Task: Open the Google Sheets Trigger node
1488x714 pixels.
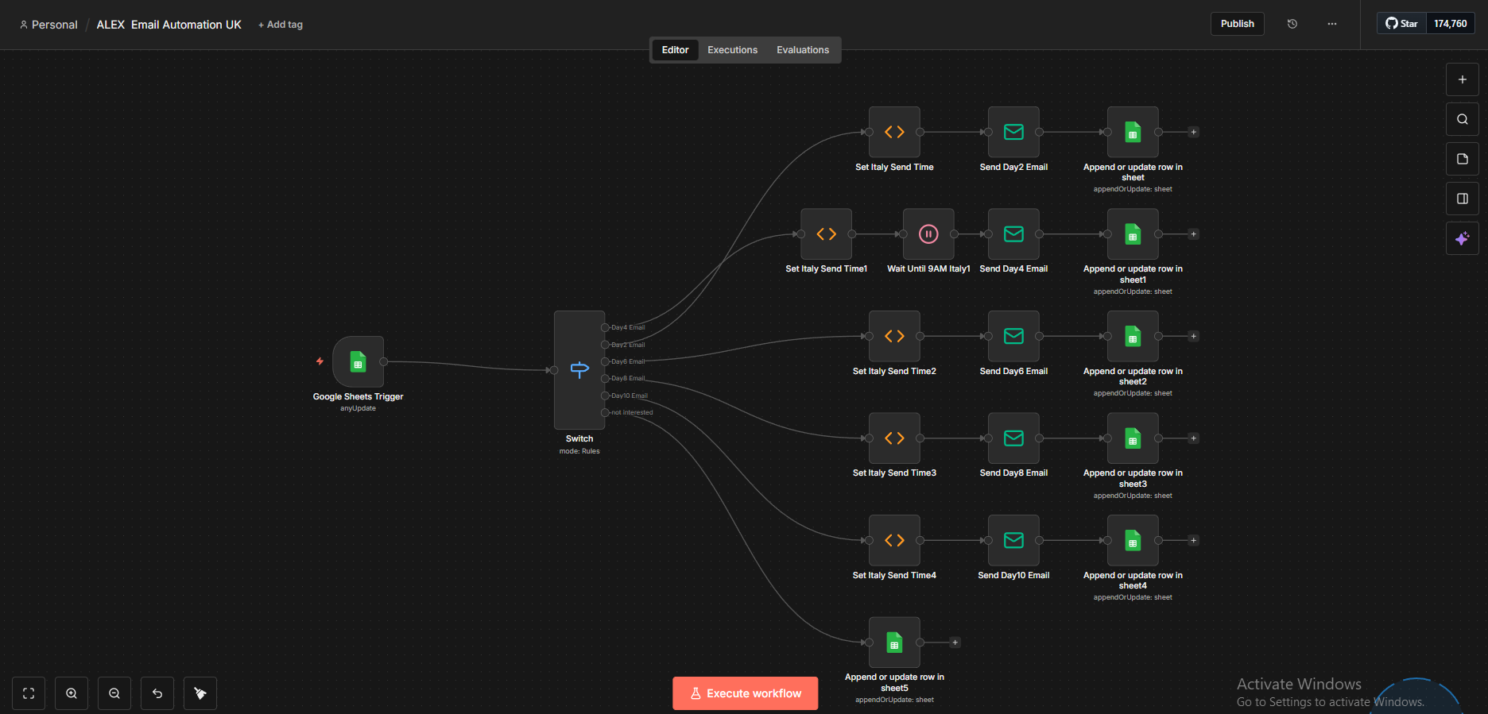Action: [x=358, y=362]
